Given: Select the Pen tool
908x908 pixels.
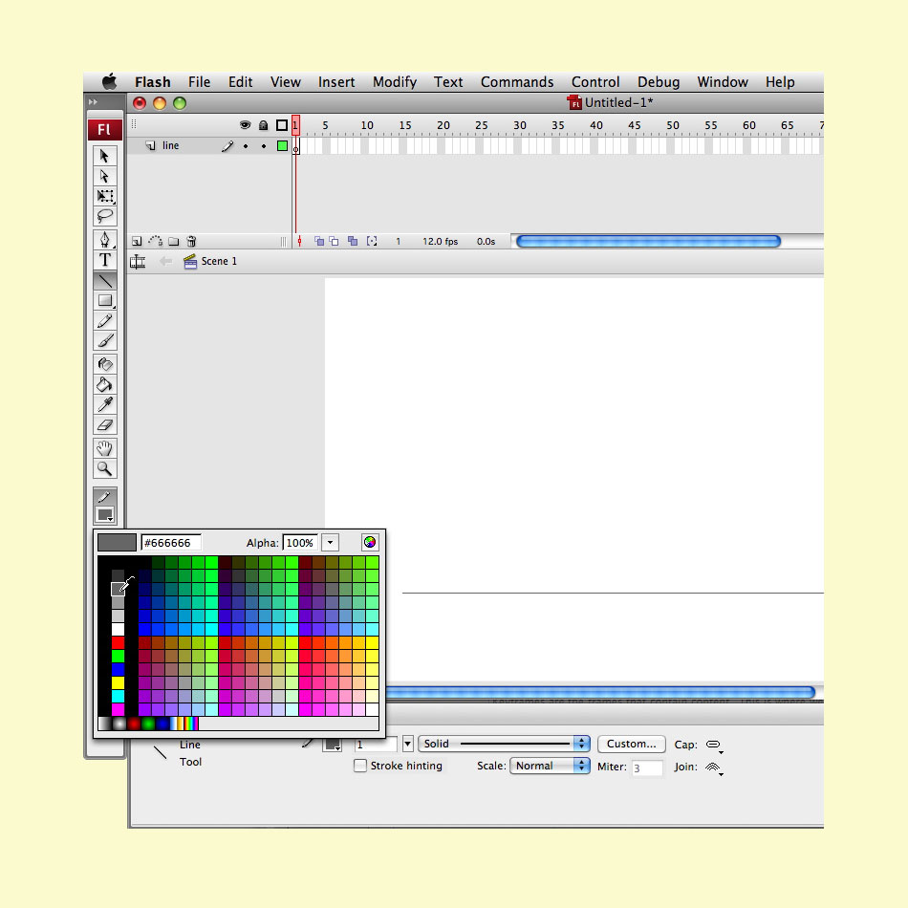Looking at the screenshot, I should tap(105, 238).
